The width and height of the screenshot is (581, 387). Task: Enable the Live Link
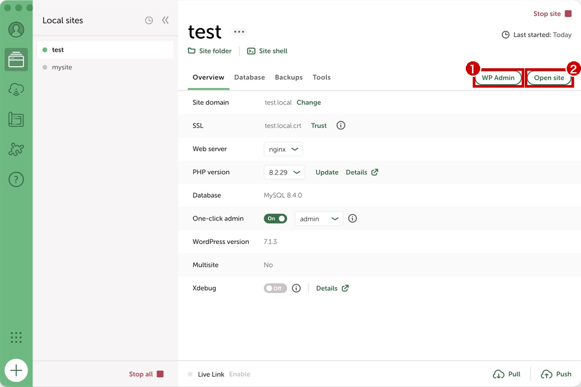click(240, 374)
